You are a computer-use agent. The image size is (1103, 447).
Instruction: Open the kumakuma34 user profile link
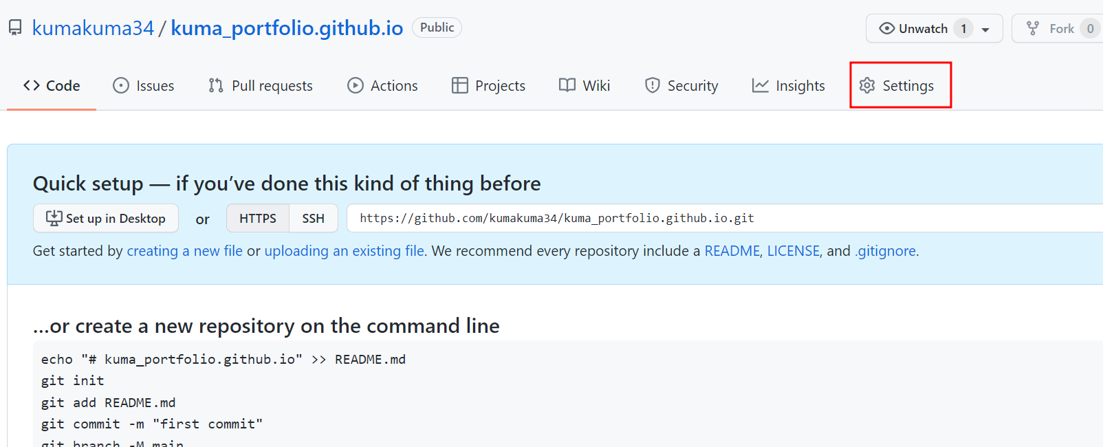(93, 28)
